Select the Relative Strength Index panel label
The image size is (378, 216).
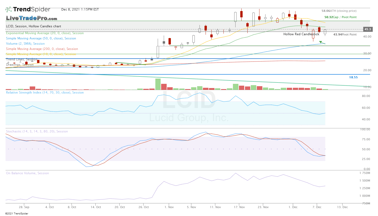tap(45, 92)
